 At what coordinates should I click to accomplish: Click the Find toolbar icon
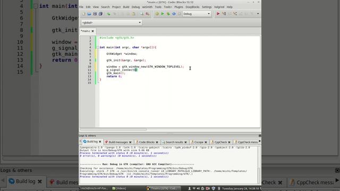(142, 14)
